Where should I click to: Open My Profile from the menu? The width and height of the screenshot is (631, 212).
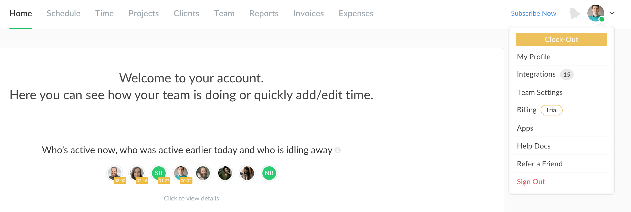pyautogui.click(x=533, y=57)
